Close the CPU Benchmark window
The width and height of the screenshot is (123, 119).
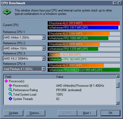click(120, 3)
